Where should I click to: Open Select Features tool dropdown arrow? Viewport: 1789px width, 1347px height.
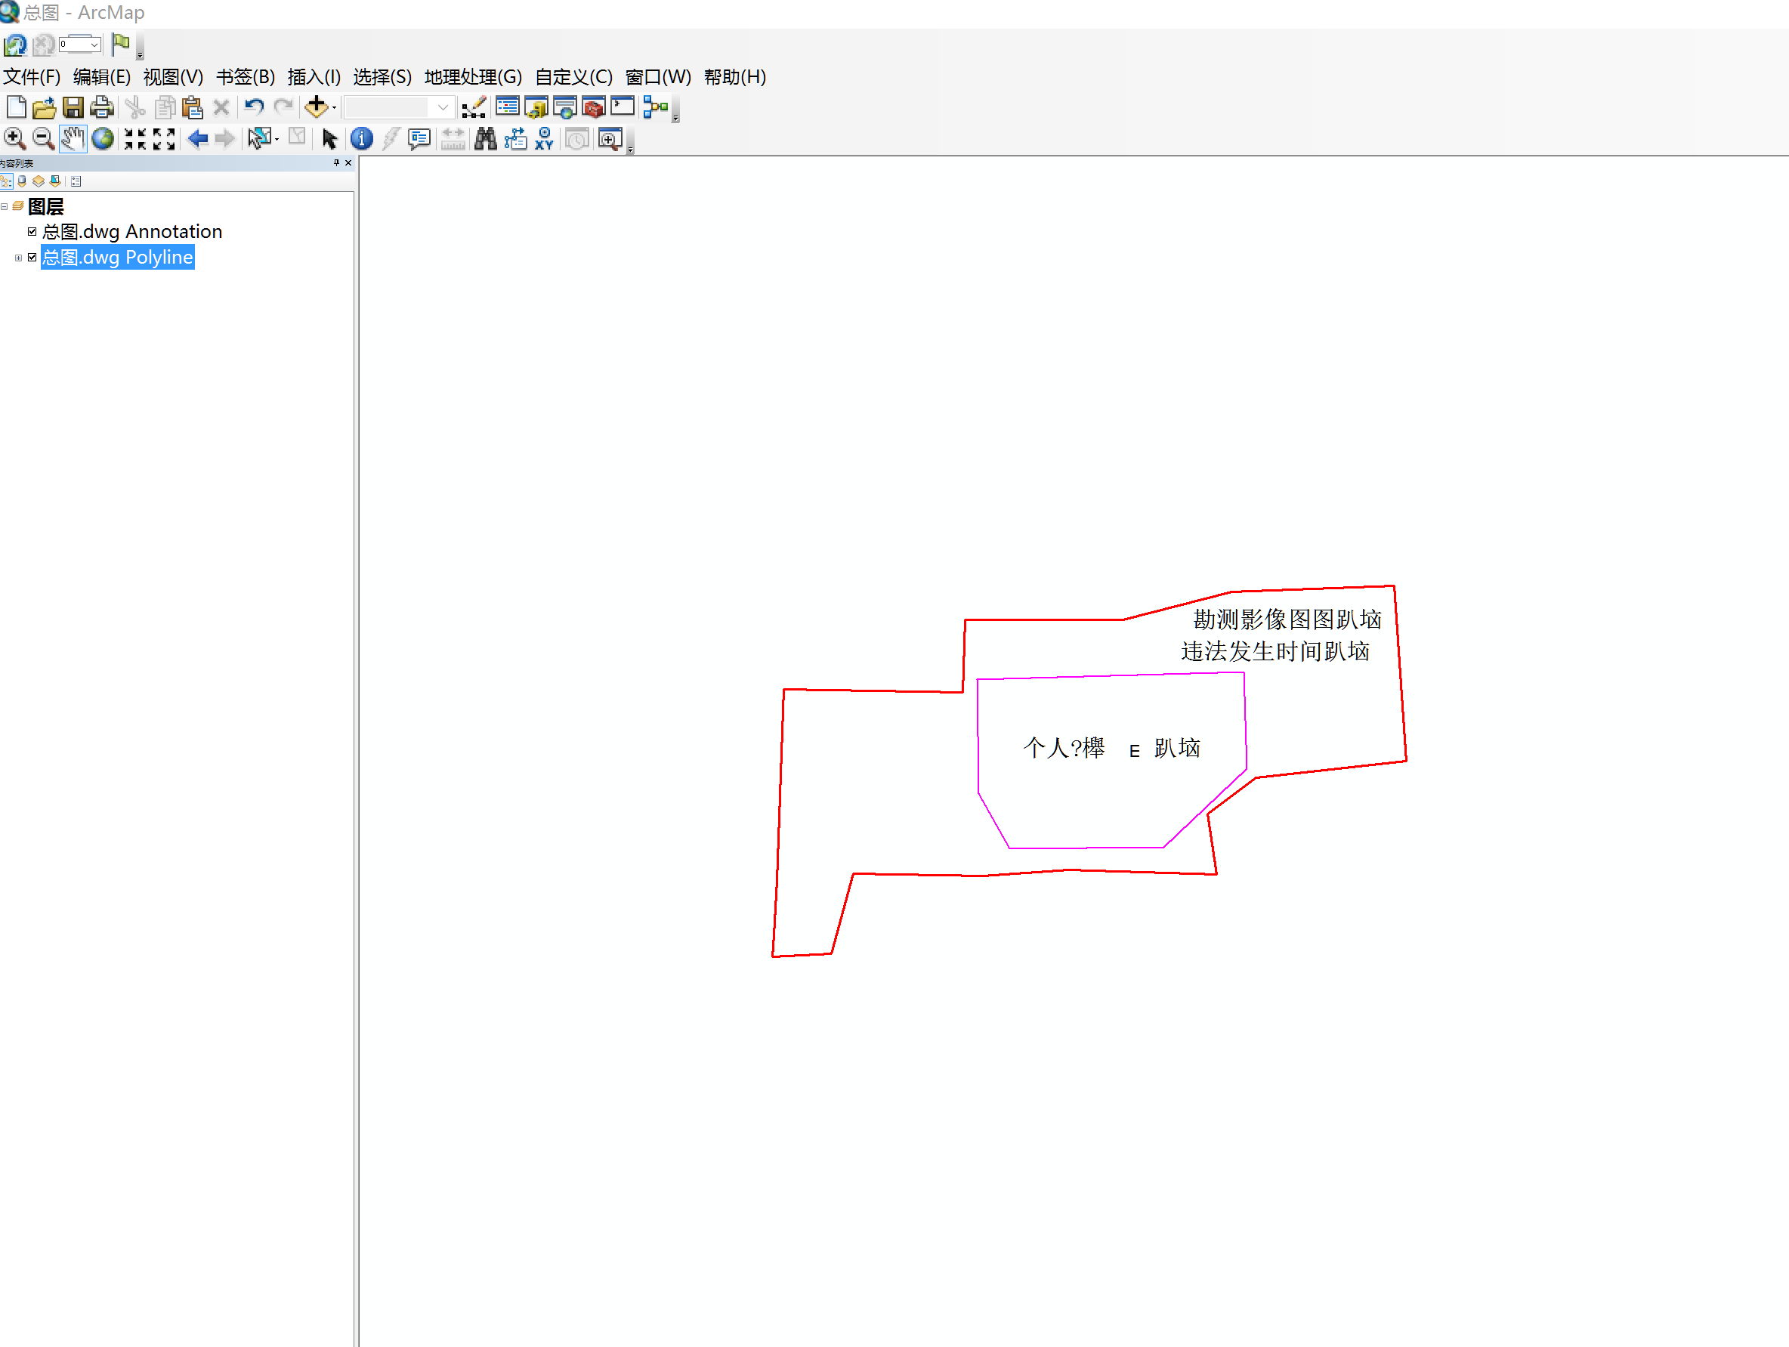277,140
